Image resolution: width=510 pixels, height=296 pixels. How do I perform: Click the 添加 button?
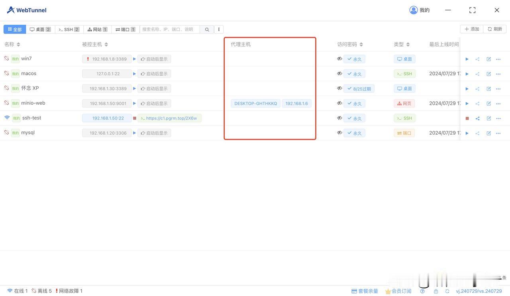click(472, 29)
